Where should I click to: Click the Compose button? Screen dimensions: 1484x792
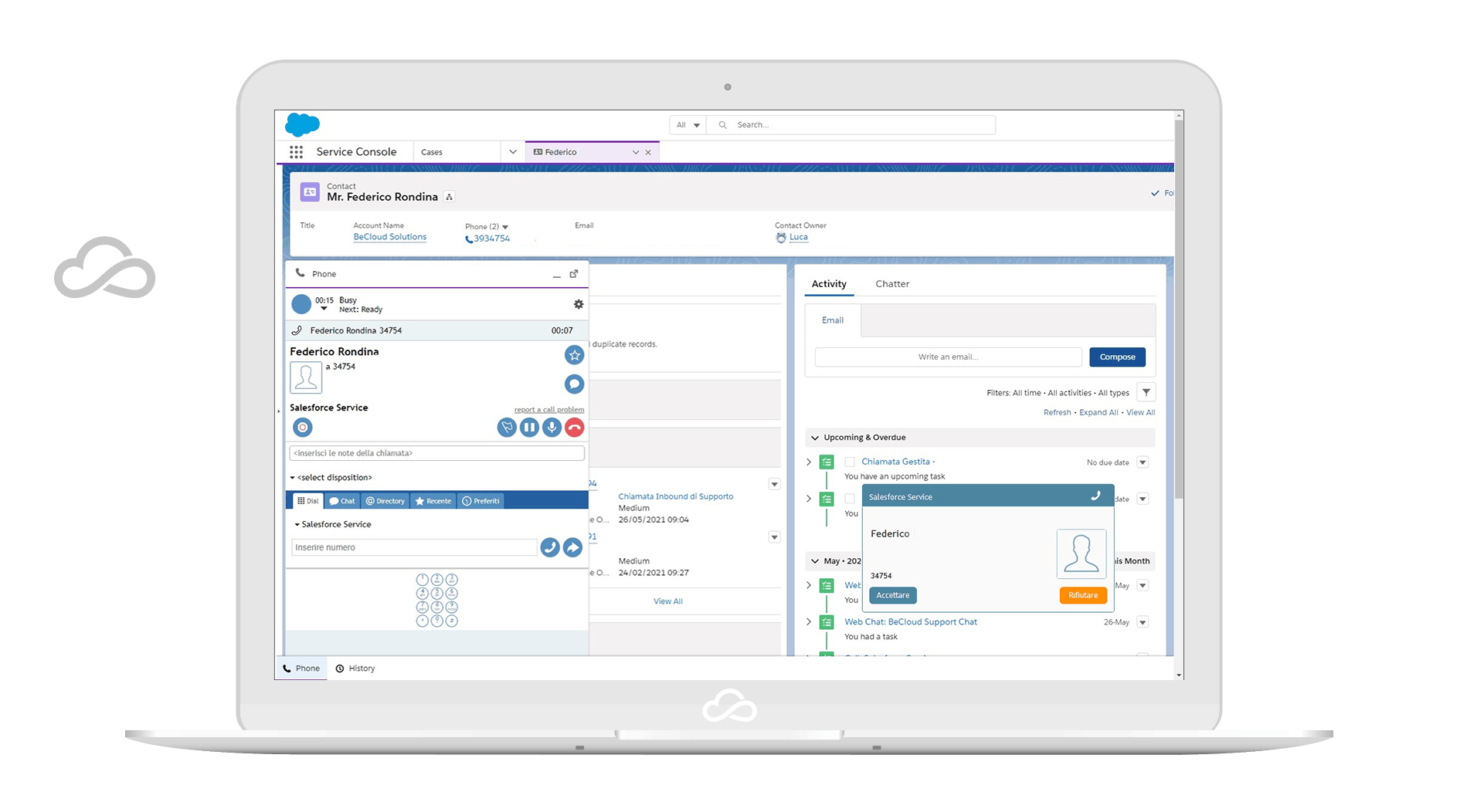(x=1117, y=357)
